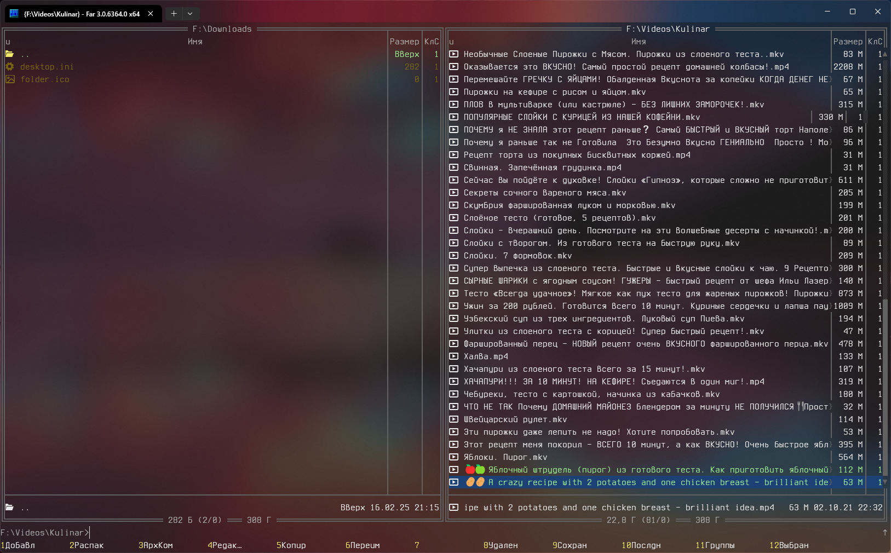The width and height of the screenshot is (891, 553).
Task: Click the F1 'Добавл' key bar button
Action: [x=18, y=545]
